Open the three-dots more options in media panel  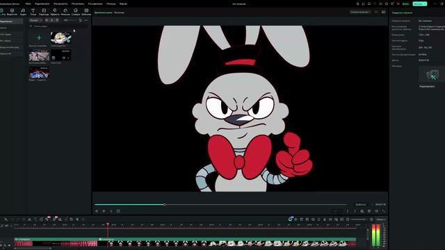coord(86,20)
